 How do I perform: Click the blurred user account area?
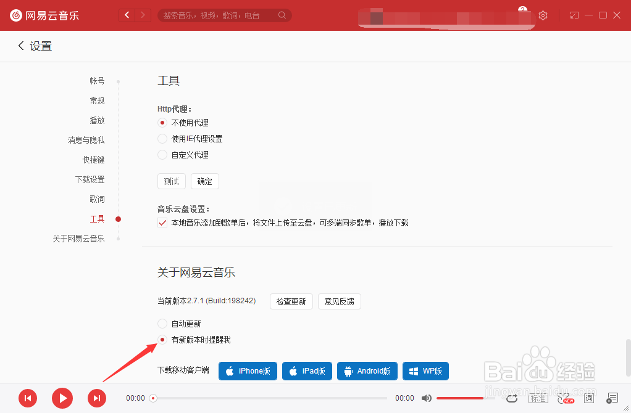coord(446,18)
